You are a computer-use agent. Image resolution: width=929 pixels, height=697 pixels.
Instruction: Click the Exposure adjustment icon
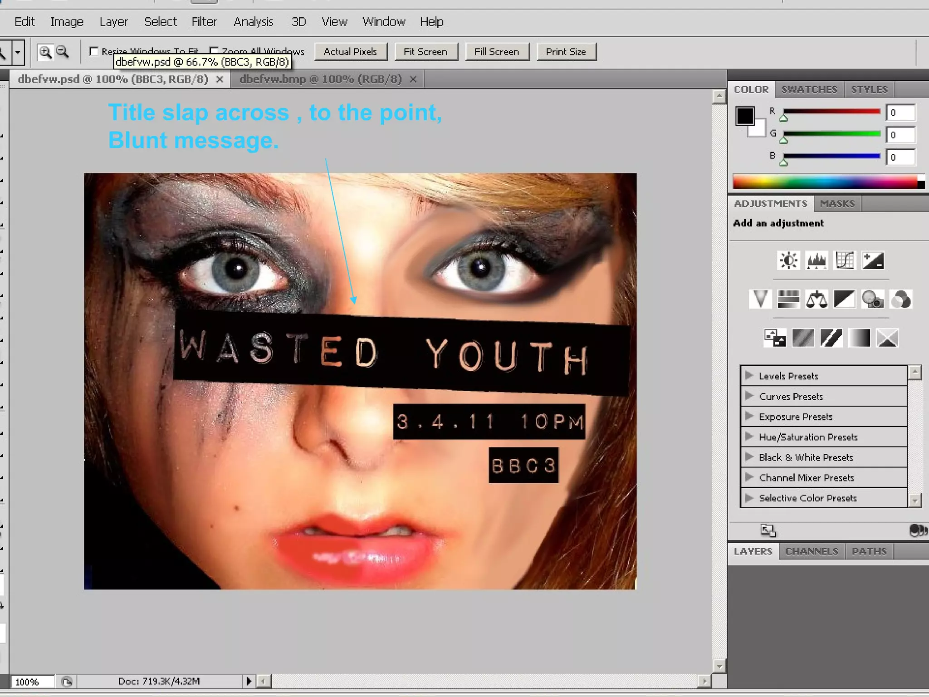[x=873, y=260]
